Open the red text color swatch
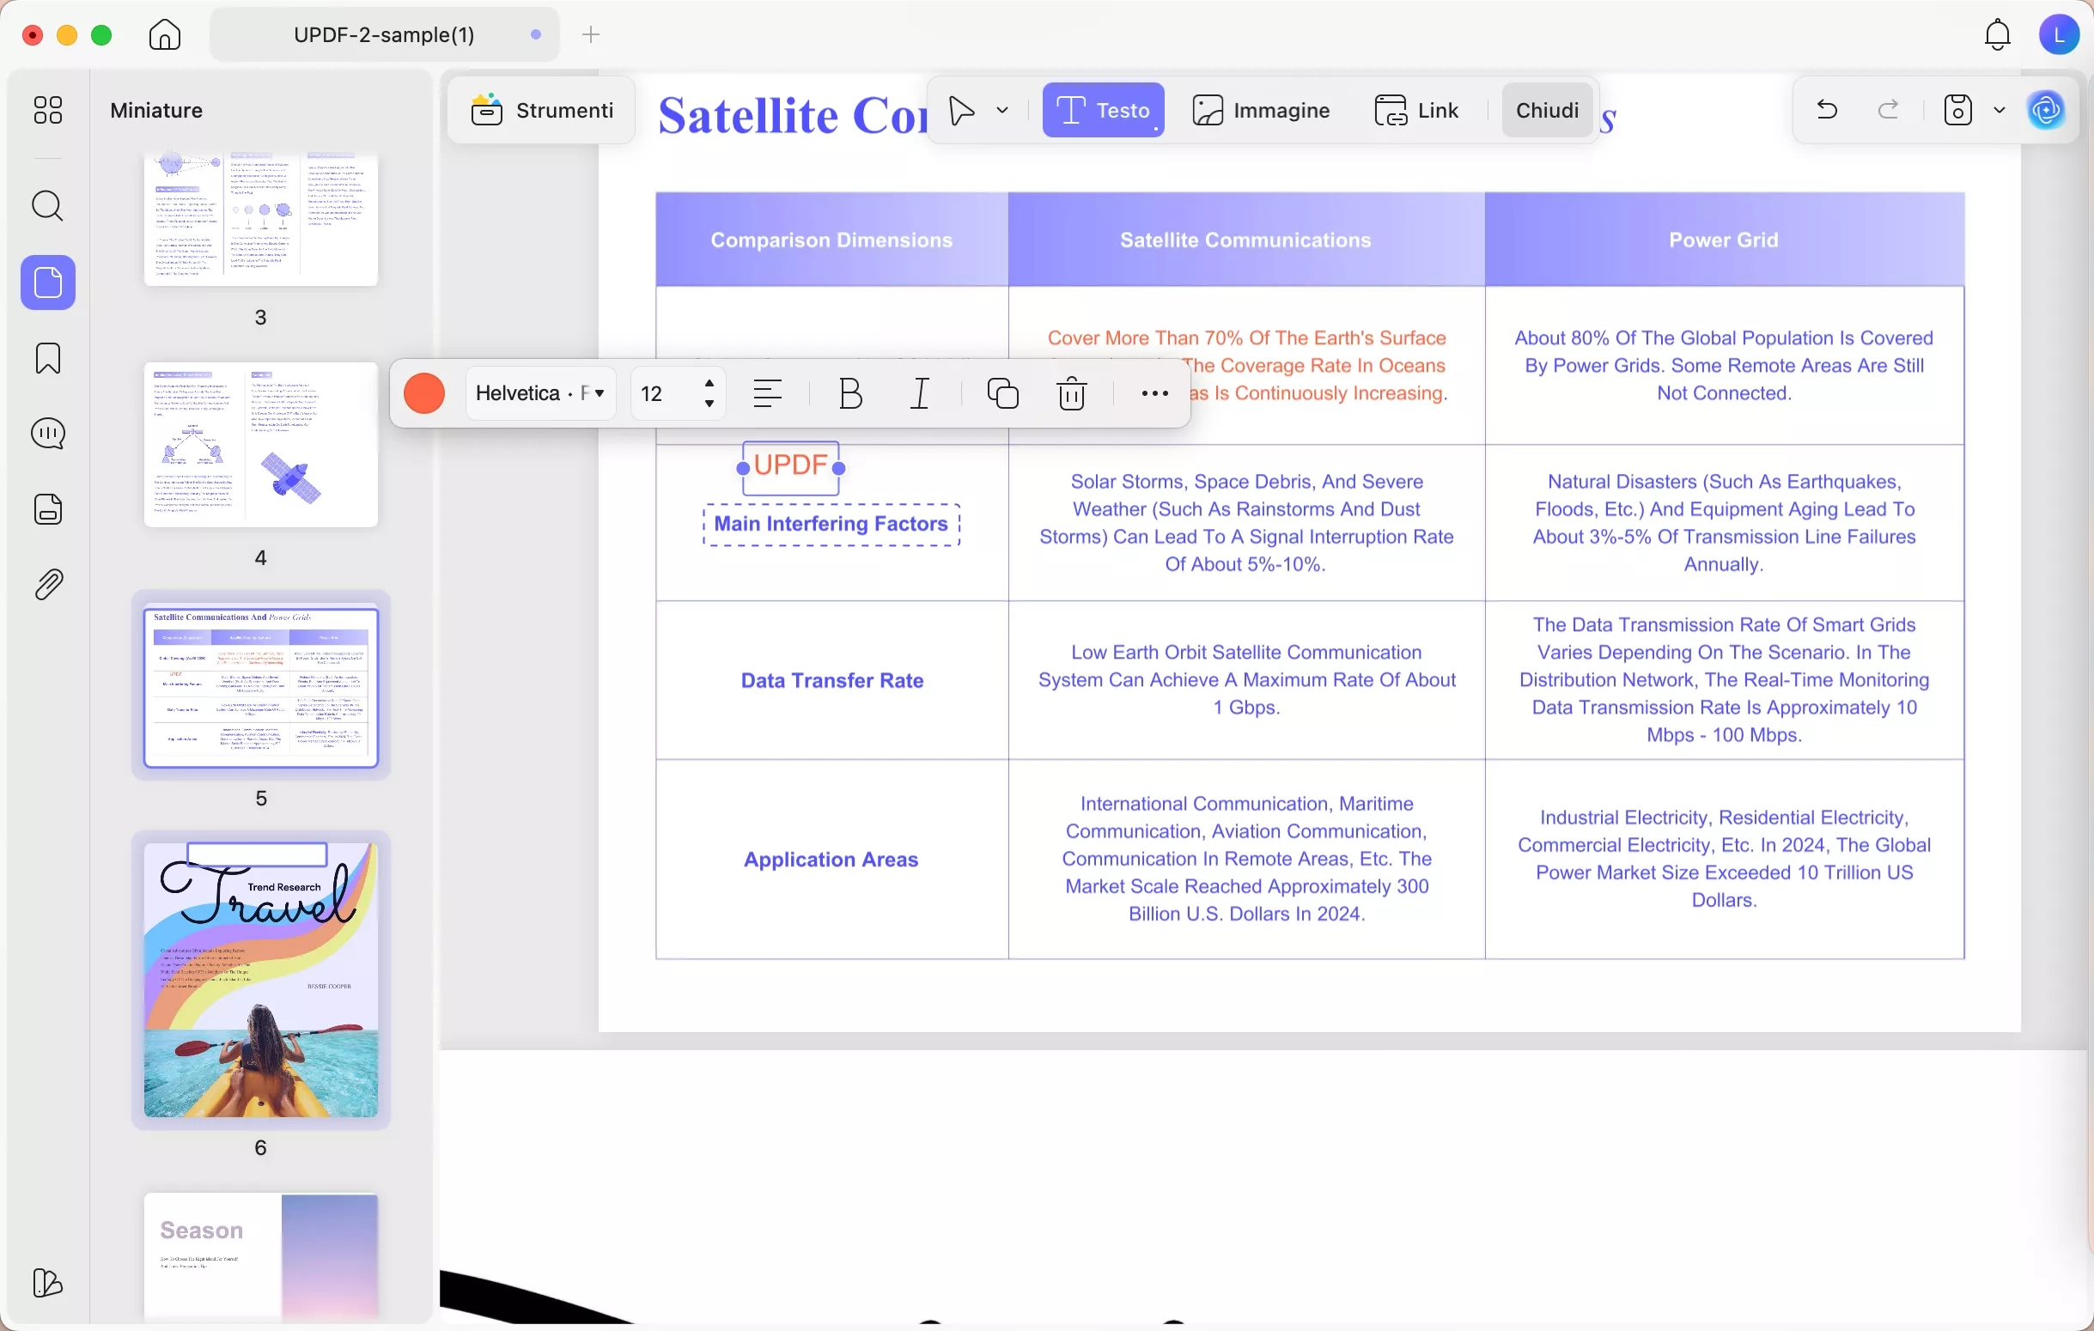Screen dimensions: 2094x1331 (424, 394)
